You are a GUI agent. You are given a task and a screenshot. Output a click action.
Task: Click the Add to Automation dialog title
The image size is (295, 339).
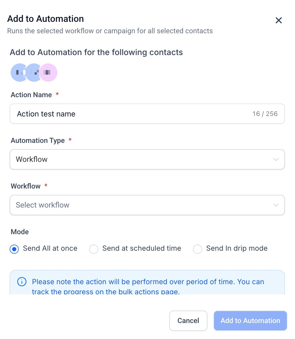coord(46,19)
